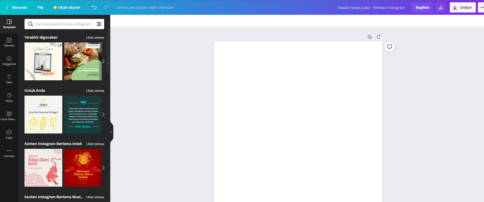This screenshot has width=484, height=202.
Task: Click the design title Desain tanpa judul
Action: click(371, 8)
